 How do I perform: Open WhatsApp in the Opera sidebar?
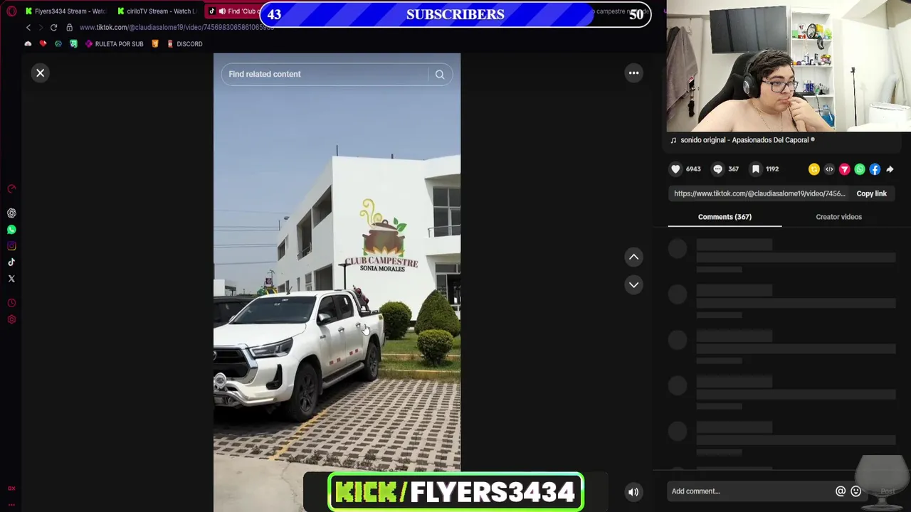pyautogui.click(x=11, y=230)
